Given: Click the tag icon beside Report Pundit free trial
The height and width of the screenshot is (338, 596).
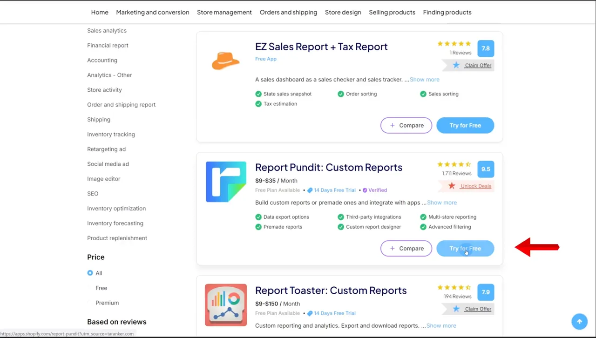Looking at the screenshot, I should (310, 190).
